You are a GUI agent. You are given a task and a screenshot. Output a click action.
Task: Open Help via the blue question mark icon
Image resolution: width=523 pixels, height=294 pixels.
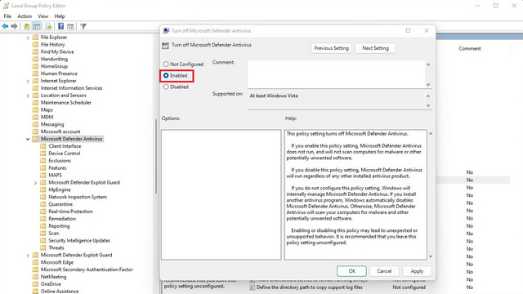[60, 26]
